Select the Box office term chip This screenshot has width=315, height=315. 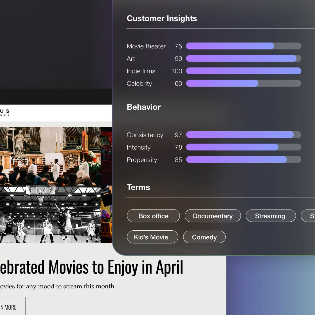click(153, 216)
